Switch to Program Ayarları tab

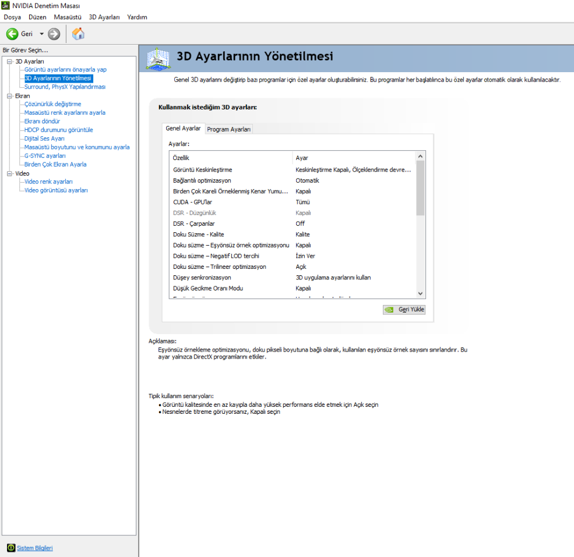228,129
